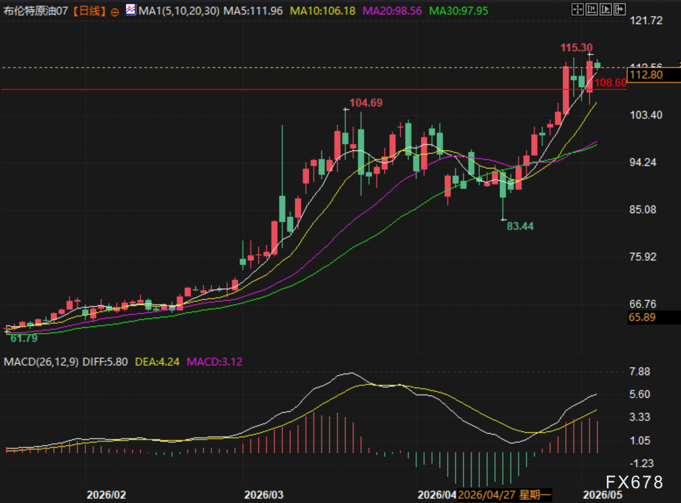Click the green MA30:97.95 label
Image resolution: width=681 pixels, height=503 pixels.
(x=459, y=11)
